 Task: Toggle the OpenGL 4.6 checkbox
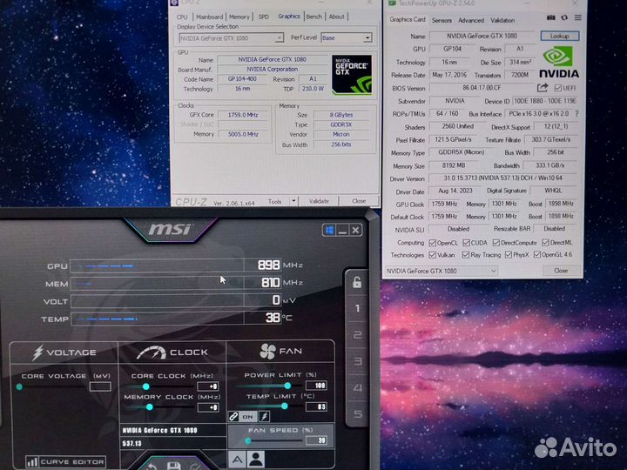(x=537, y=254)
